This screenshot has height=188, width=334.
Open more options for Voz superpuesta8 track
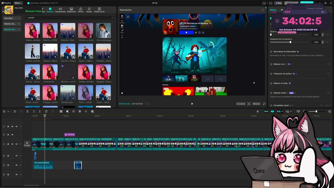[x=21, y=165]
